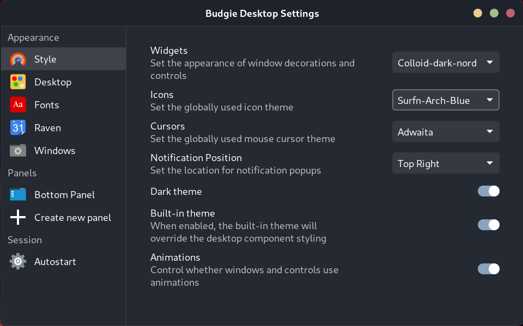Click the Autostart gear icon
The width and height of the screenshot is (523, 326).
point(18,262)
